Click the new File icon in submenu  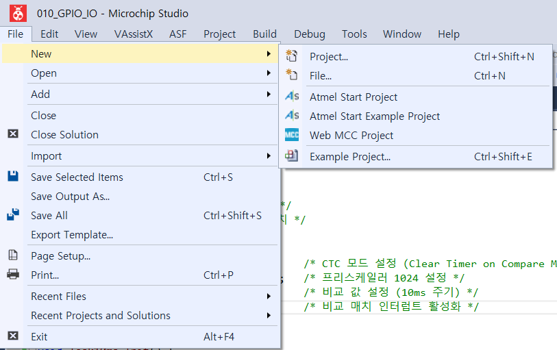click(x=292, y=75)
